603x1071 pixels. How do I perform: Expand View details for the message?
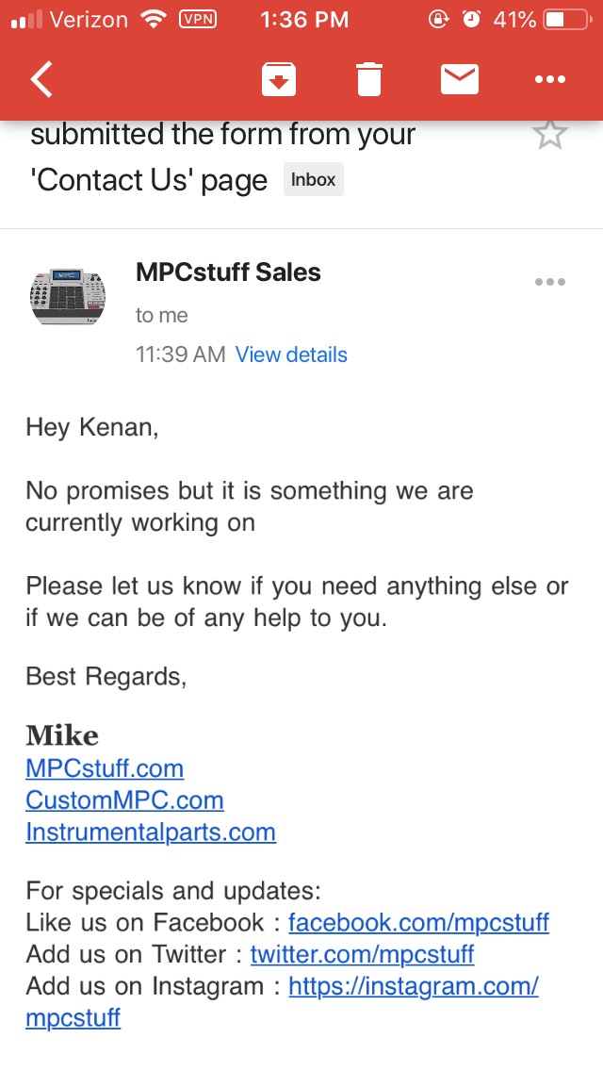tap(291, 354)
